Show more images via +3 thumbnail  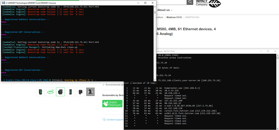[x=90, y=92]
